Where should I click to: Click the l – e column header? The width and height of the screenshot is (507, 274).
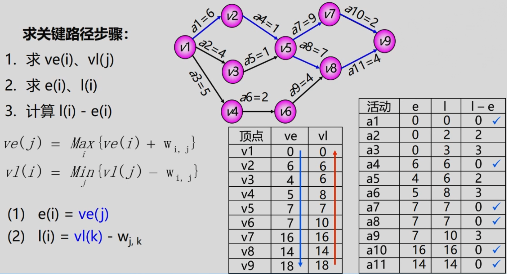tap(482, 107)
